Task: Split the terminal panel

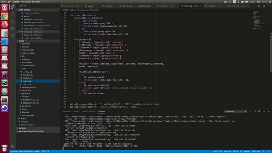Action: [255, 111]
